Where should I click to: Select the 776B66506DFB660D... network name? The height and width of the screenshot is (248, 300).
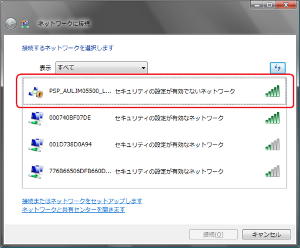point(80,171)
